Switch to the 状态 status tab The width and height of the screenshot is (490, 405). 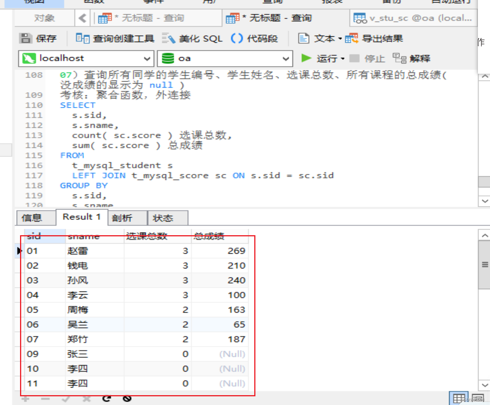[x=168, y=218]
